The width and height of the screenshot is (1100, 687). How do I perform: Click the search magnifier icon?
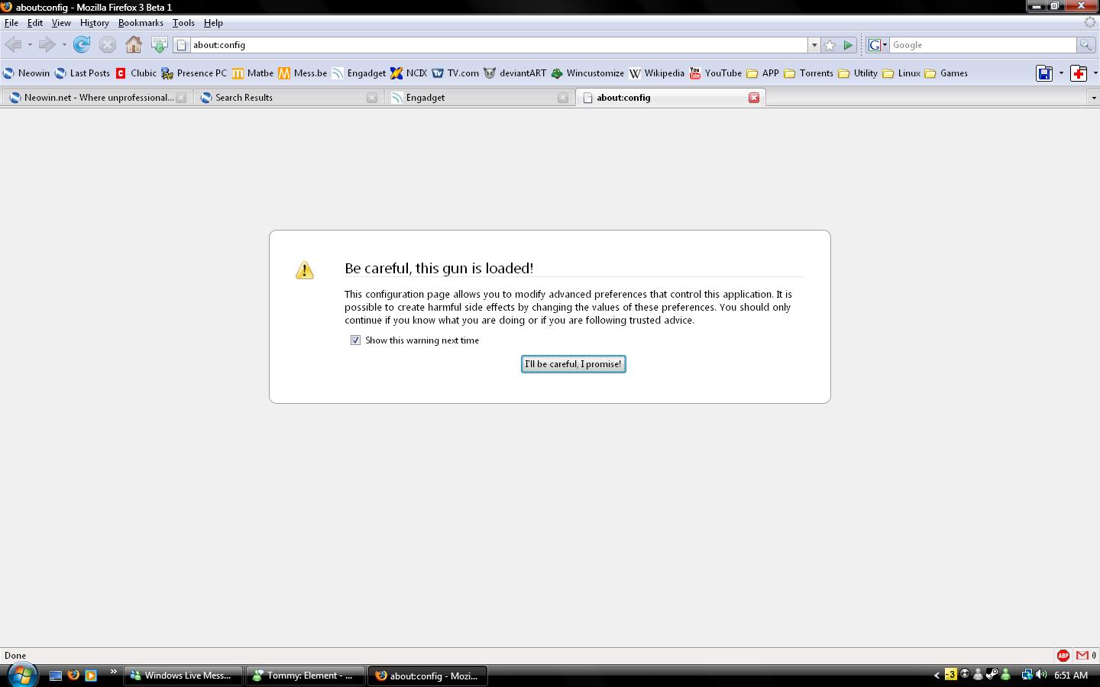tap(1085, 45)
